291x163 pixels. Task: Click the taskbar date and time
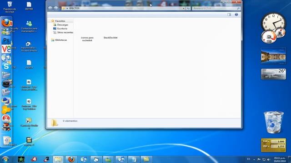(280, 160)
